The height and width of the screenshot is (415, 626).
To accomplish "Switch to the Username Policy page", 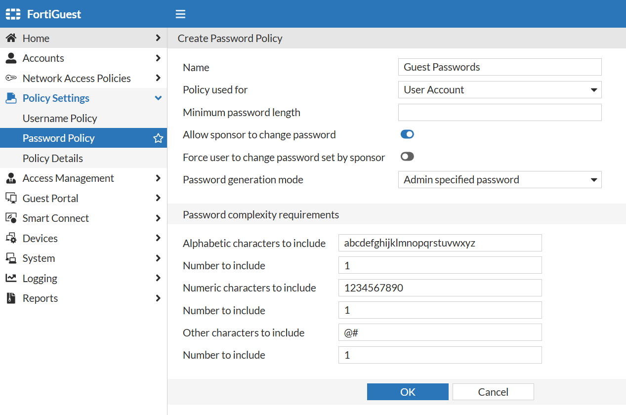I will click(59, 118).
